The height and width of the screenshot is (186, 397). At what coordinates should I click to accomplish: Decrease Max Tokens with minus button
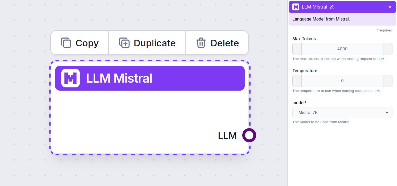297,49
